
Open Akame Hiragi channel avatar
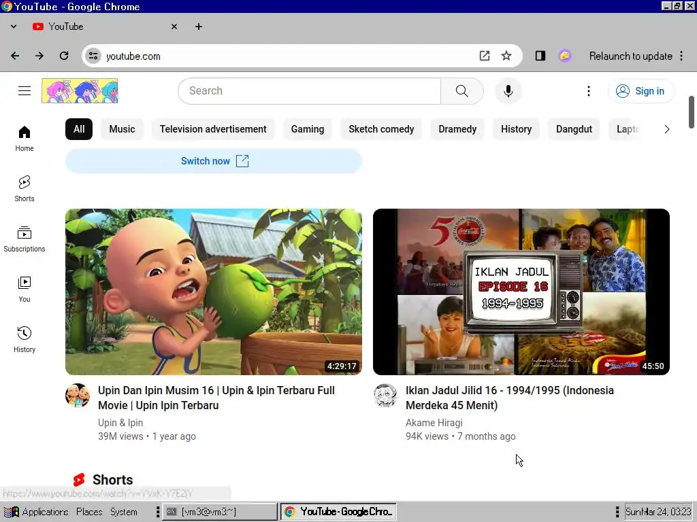point(385,395)
